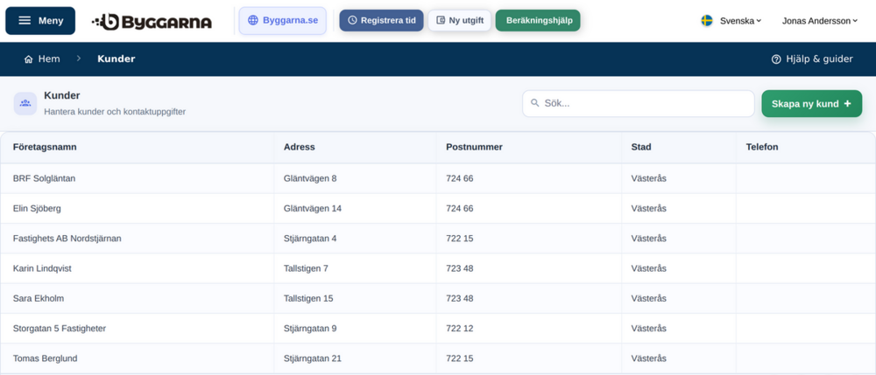
Task: Open Fastighets AB Nordstjärnan row
Action: (x=438, y=239)
